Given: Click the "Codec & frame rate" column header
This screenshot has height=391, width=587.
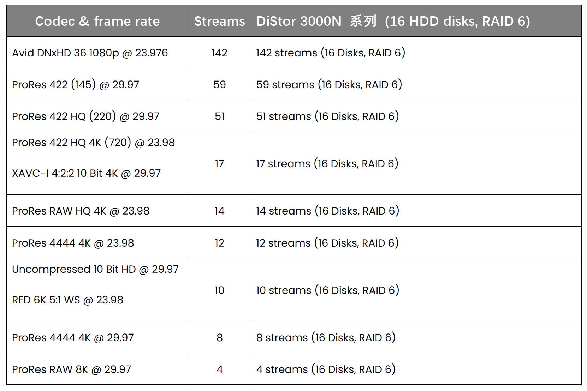Looking at the screenshot, I should [97, 21].
